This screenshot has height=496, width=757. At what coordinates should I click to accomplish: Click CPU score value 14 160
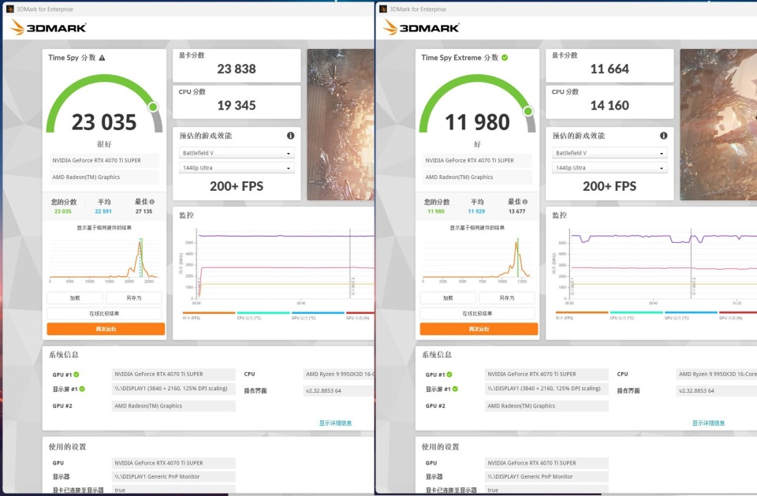[x=610, y=106]
